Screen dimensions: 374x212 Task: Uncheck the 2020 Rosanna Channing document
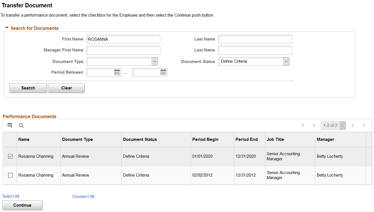point(10,156)
